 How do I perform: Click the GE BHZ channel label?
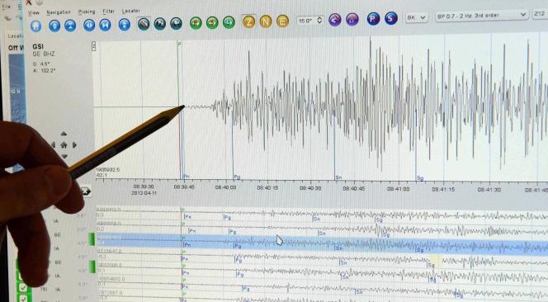[44, 54]
